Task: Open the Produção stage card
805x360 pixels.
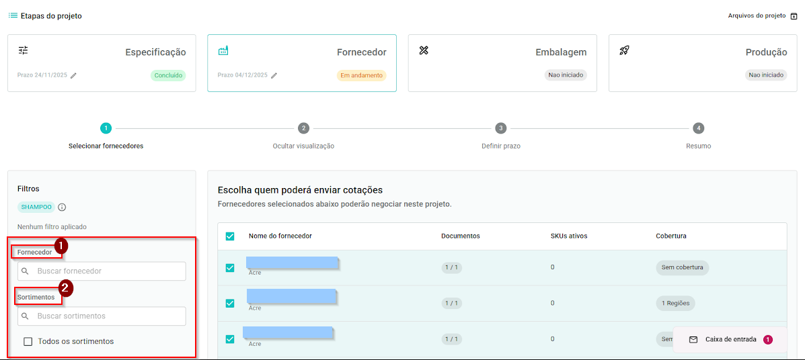Action: pos(703,62)
